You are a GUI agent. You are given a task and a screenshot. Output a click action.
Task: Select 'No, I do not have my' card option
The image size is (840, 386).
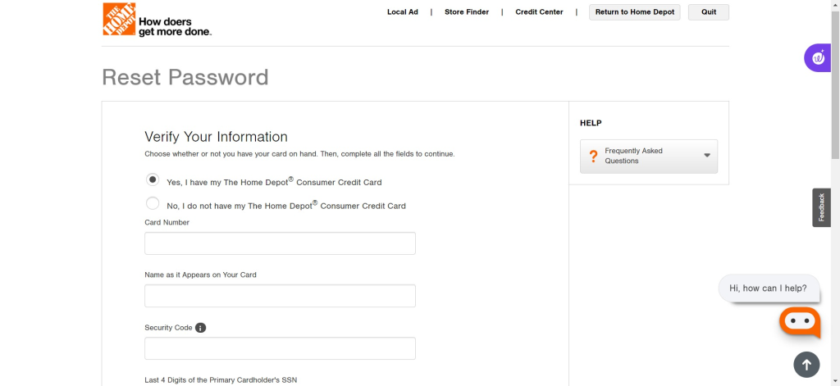(x=153, y=203)
